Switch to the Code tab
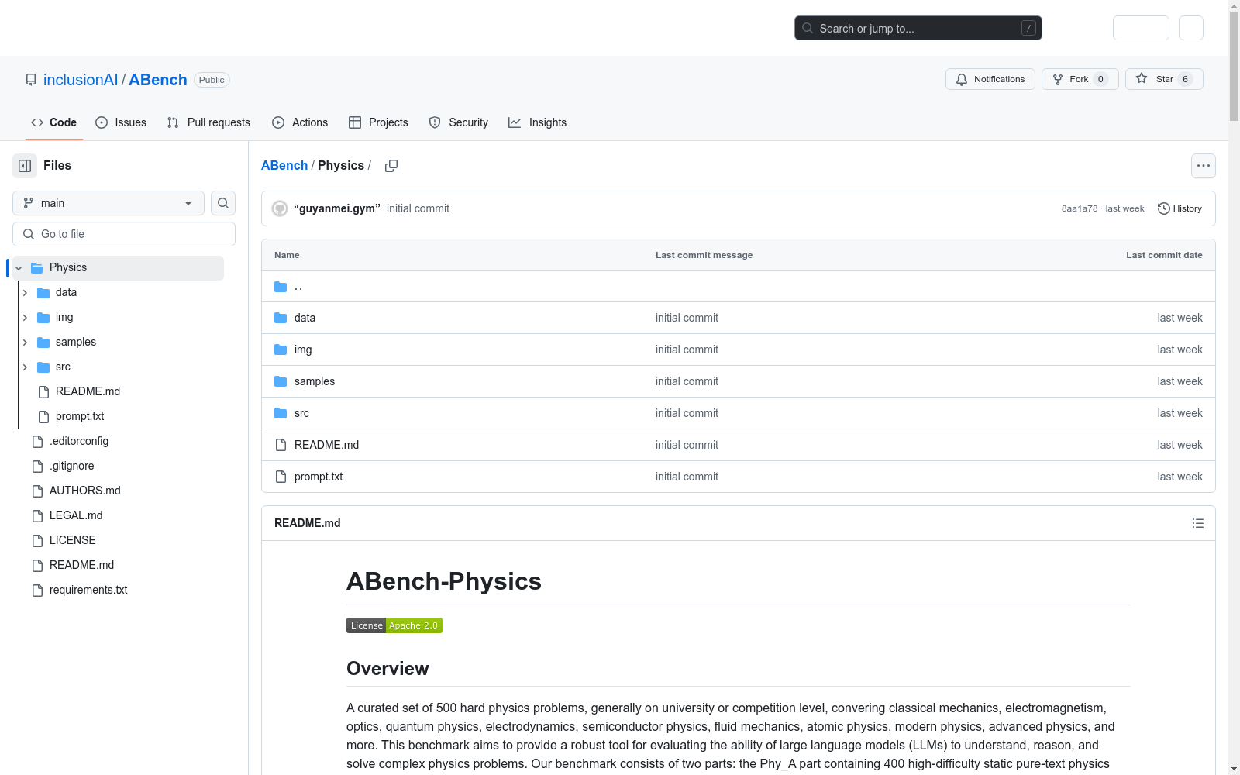The width and height of the screenshot is (1240, 775). tap(53, 122)
